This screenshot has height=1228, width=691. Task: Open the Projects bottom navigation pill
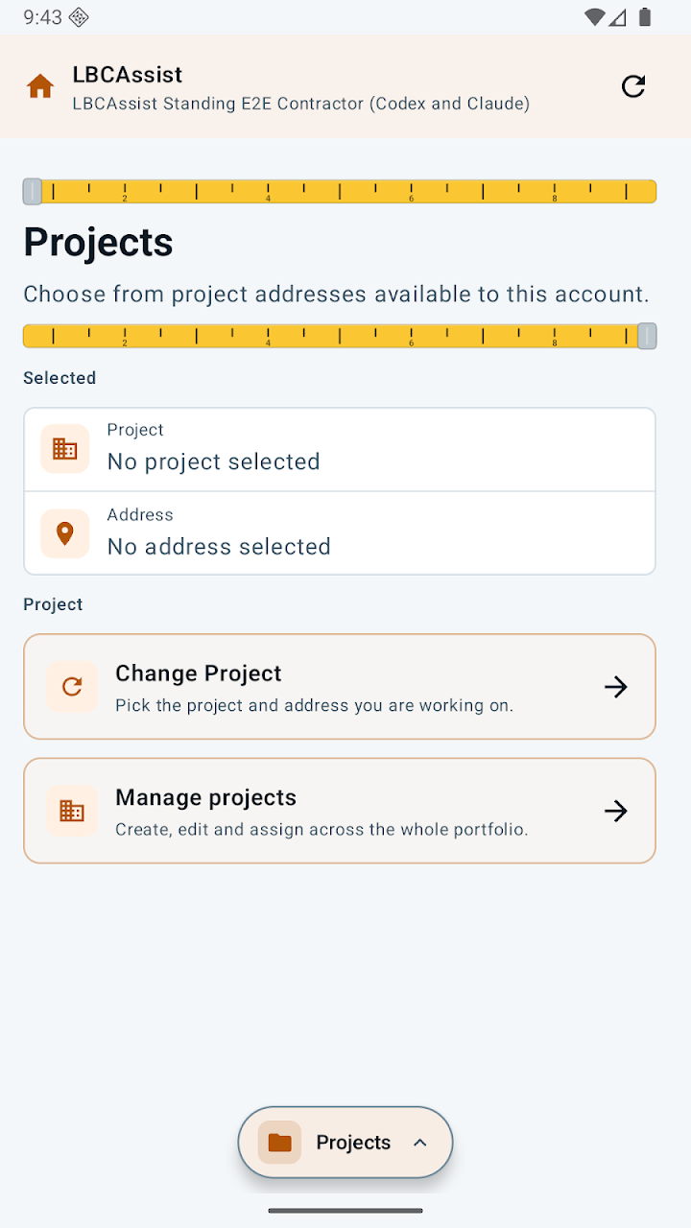click(x=345, y=1143)
